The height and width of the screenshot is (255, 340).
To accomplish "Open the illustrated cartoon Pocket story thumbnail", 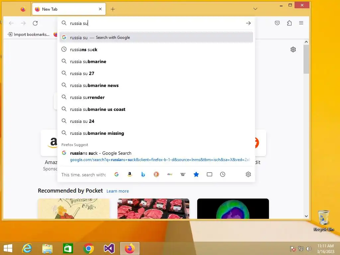I will pos(74,209).
